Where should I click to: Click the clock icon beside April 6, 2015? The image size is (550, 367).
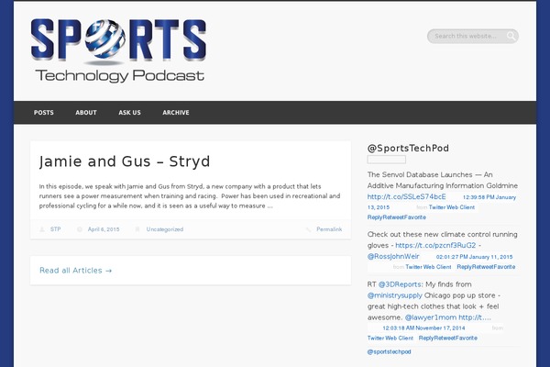click(80, 229)
